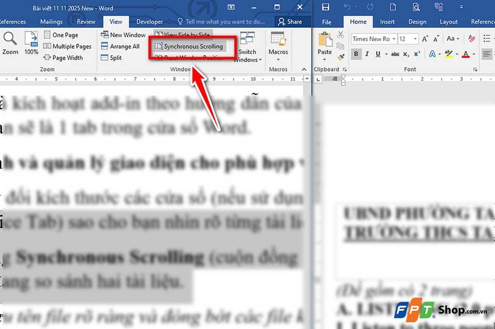This screenshot has width=495, height=329.
Task: Toggle Underline formatting
Action: tap(378, 54)
